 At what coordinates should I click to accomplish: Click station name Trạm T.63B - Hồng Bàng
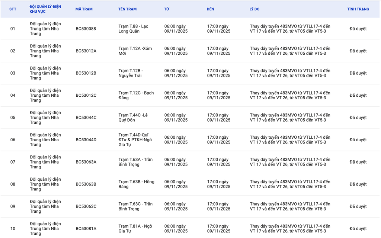tap(136, 184)
